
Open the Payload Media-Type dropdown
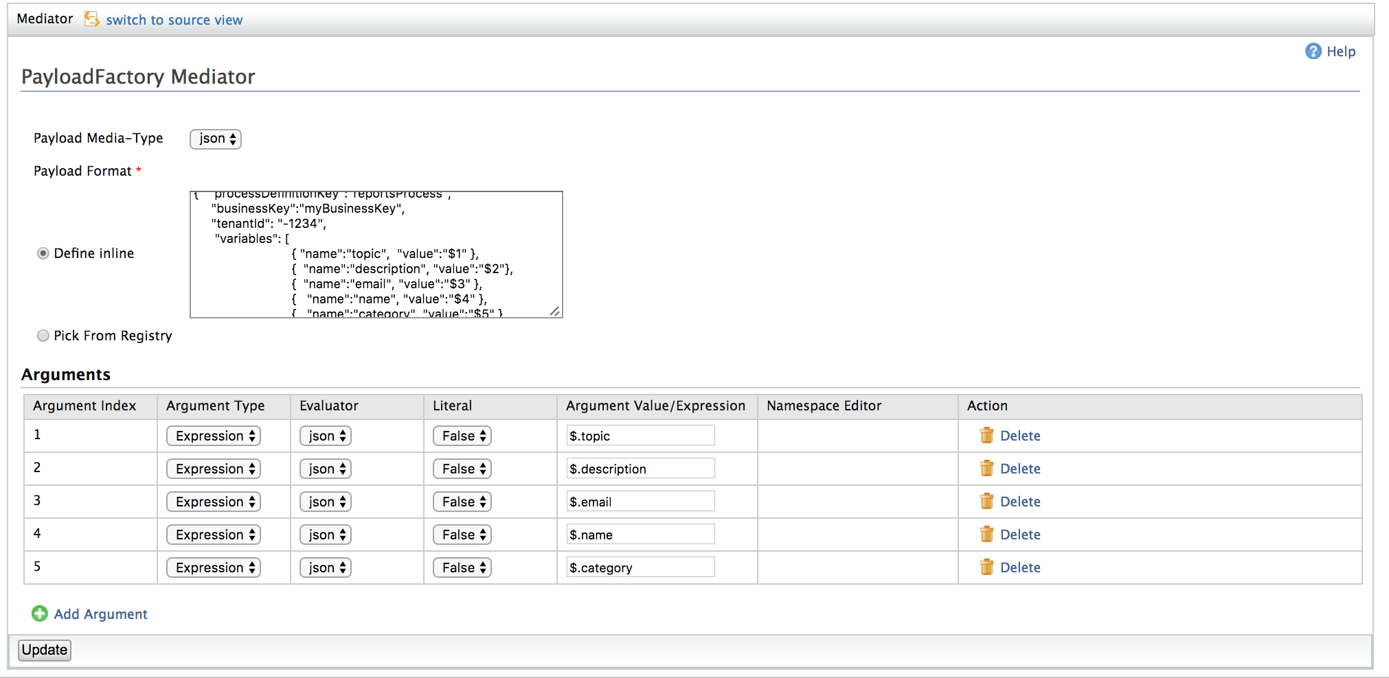216,139
